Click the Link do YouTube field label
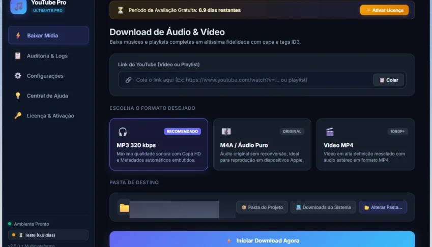This screenshot has width=432, height=247. [x=159, y=65]
